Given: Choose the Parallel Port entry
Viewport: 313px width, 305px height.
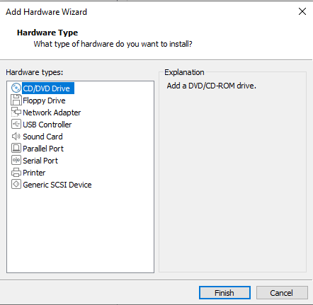Looking at the screenshot, I should pos(43,149).
